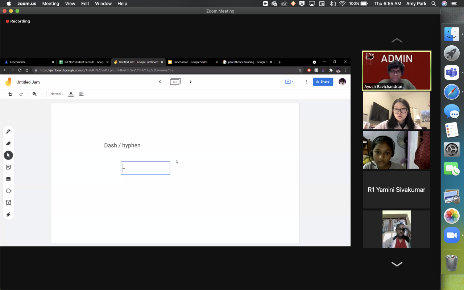This screenshot has height=290, width=464.
Task: Rename the Untitled Jam title
Action: click(x=28, y=82)
